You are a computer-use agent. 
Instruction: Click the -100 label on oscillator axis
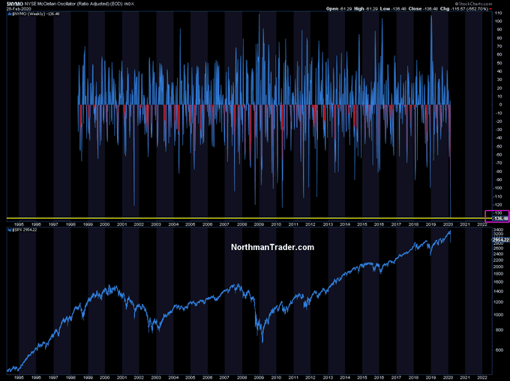tap(498, 188)
